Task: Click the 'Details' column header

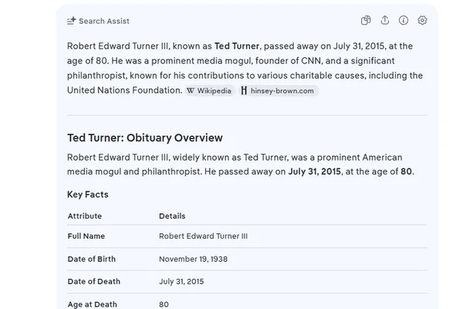Action: [x=172, y=216]
